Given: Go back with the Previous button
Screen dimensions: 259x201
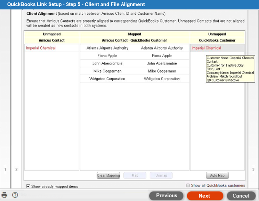Looking at the screenshot, I should pyautogui.click(x=166, y=196).
